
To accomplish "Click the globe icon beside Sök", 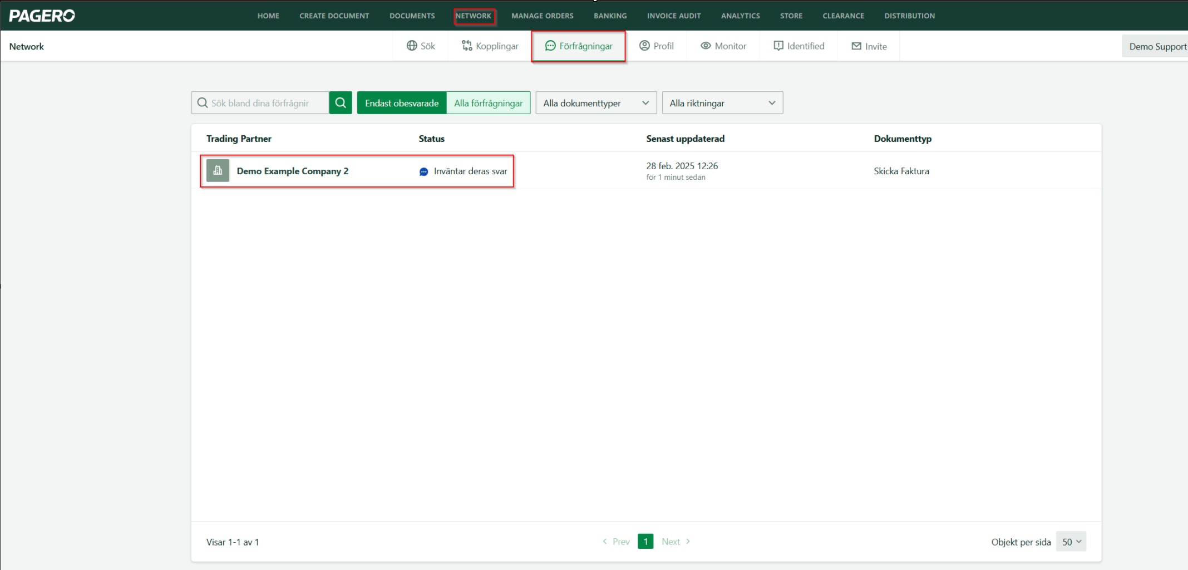I will [x=412, y=46].
